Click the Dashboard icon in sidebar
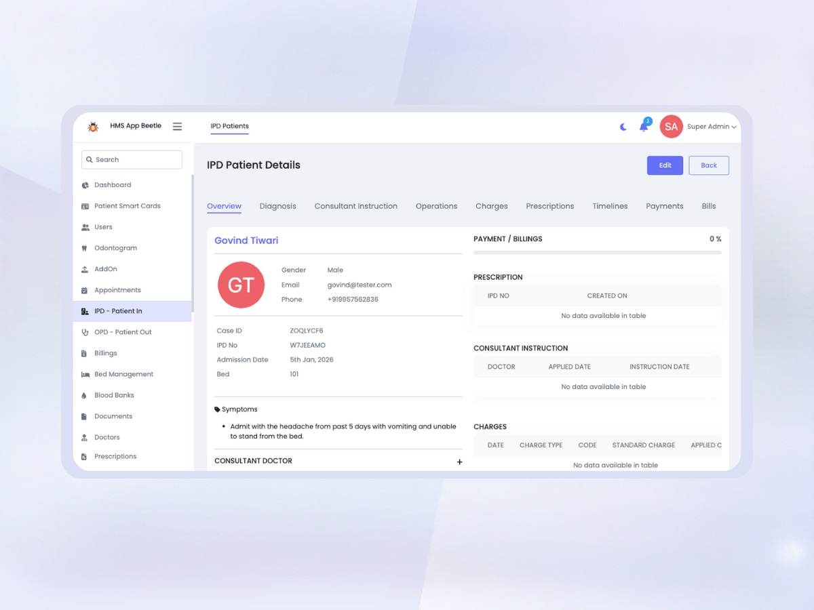The height and width of the screenshot is (610, 814). tap(85, 185)
